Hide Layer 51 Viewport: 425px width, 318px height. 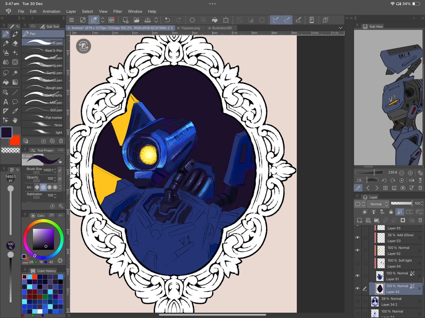click(x=358, y=276)
